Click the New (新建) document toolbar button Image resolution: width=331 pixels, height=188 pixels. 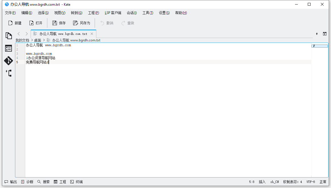tap(15, 23)
